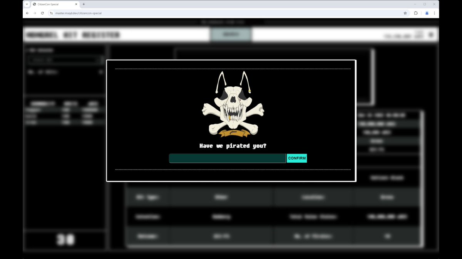Bookmark this page with the star icon

pyautogui.click(x=405, y=13)
